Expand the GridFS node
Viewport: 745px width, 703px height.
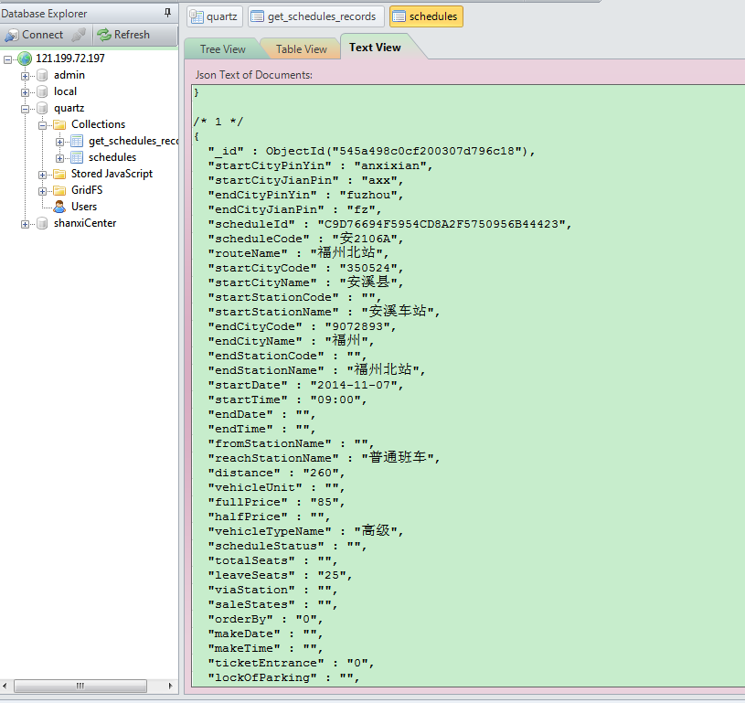coord(42,192)
